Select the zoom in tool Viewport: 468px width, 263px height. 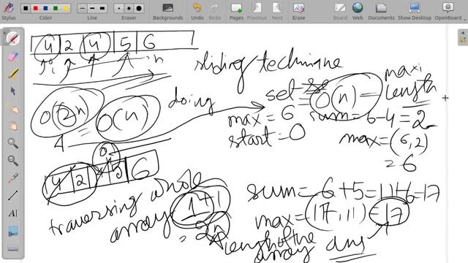click(x=13, y=143)
